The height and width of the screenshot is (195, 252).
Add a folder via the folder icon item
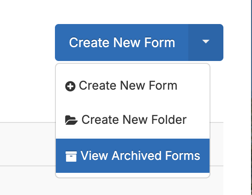tap(71, 120)
